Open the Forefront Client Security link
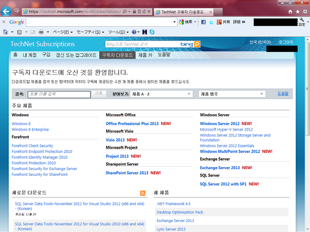The image size is (310, 232). pos(32,146)
